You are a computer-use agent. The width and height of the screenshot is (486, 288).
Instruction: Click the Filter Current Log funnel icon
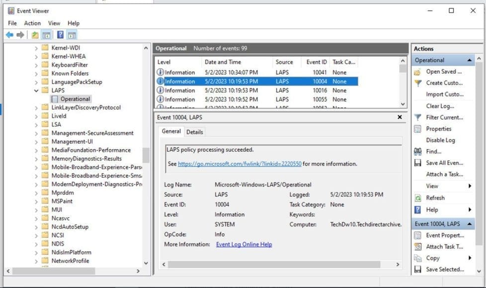(x=418, y=118)
